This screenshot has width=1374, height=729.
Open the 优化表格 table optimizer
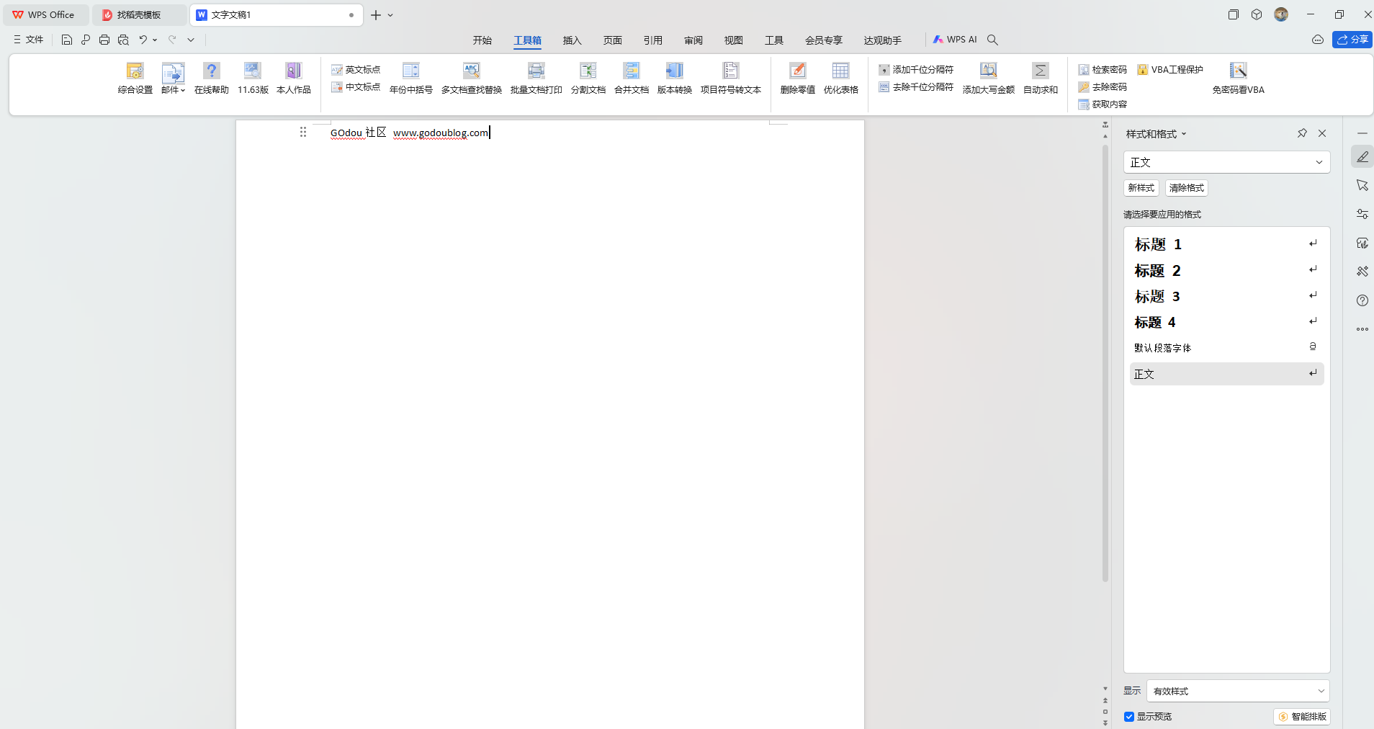[840, 71]
